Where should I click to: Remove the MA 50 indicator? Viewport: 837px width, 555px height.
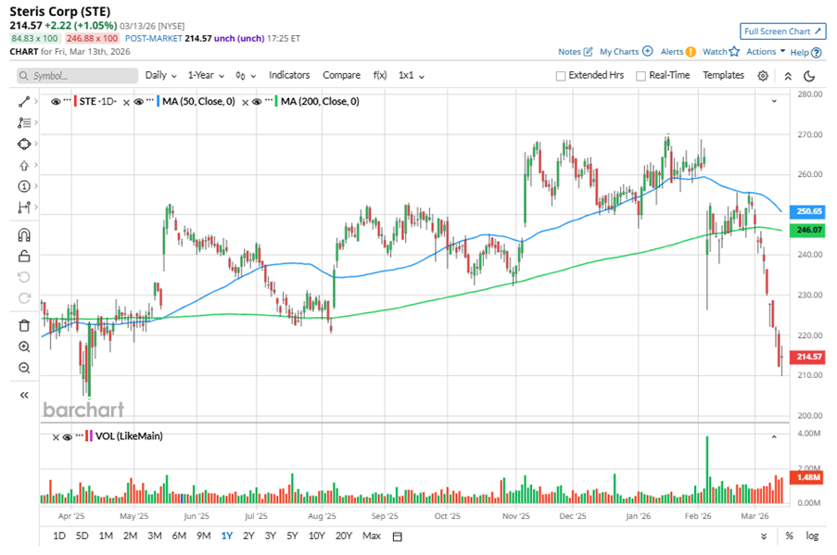(x=126, y=103)
